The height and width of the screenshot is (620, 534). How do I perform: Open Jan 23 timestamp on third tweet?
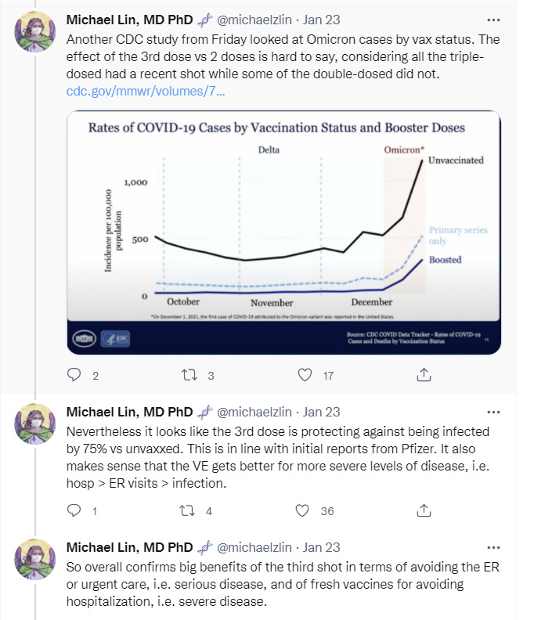pos(321,548)
